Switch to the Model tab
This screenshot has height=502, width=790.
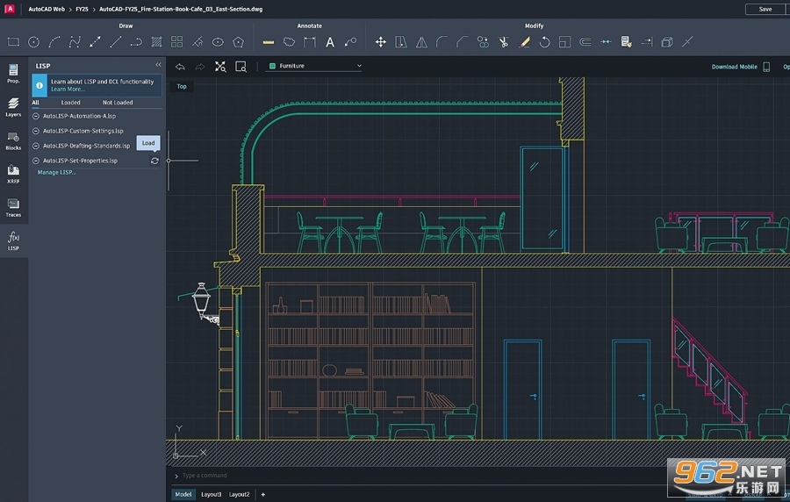tap(183, 494)
